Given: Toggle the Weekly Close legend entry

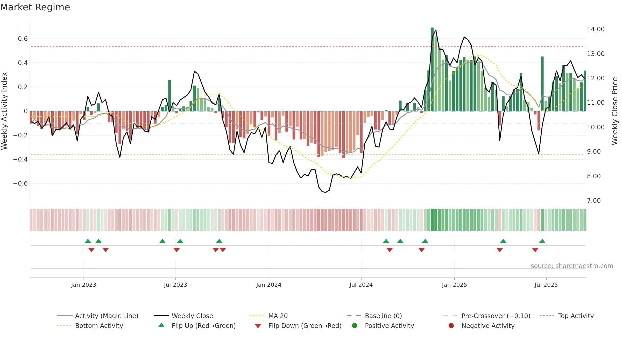Looking at the screenshot, I should point(183,316).
